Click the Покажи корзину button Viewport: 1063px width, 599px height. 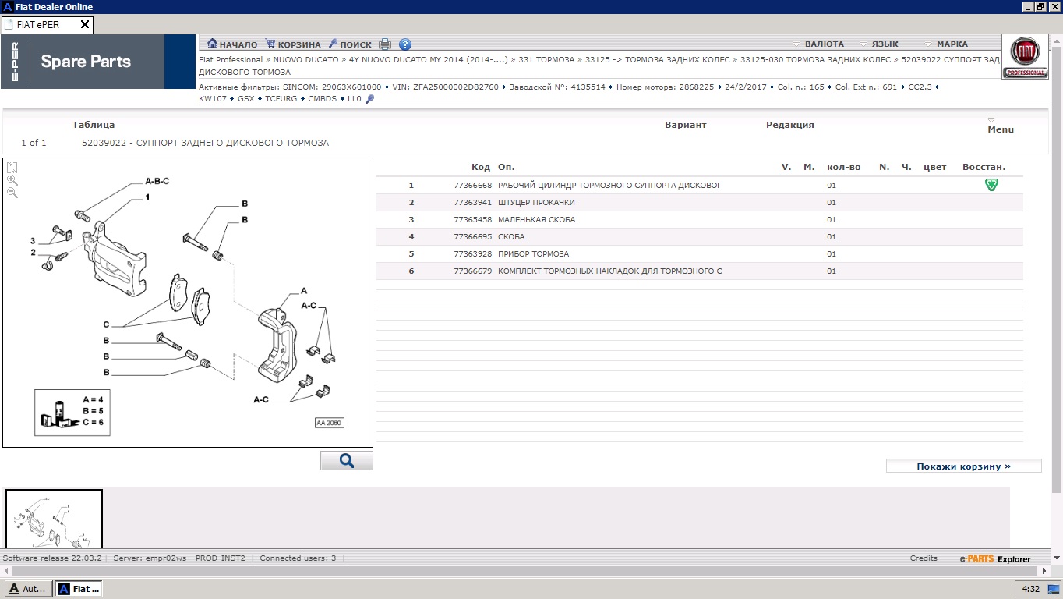click(963, 466)
